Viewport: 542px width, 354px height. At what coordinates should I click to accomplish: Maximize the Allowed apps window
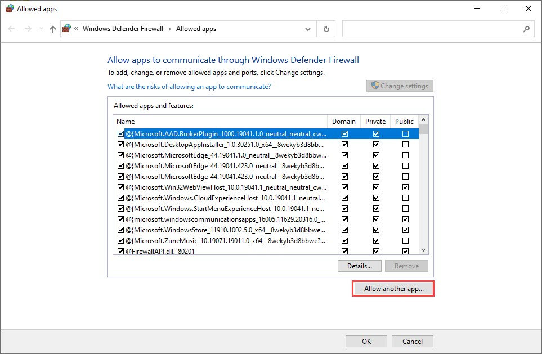[x=503, y=8]
